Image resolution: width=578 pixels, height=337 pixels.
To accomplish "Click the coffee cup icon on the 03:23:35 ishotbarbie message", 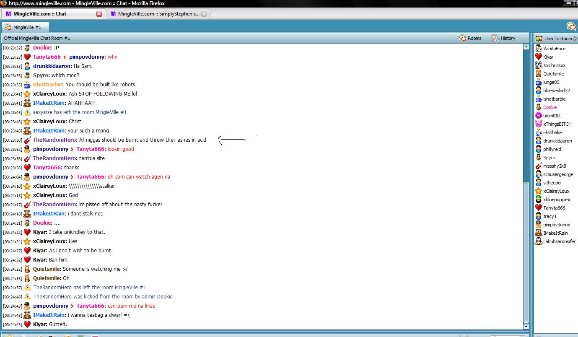I will pos(27,85).
